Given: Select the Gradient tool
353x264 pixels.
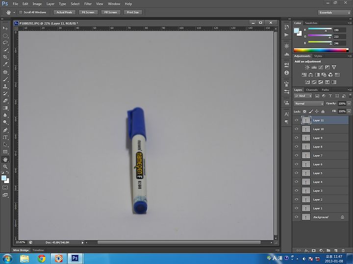Looking at the screenshot, I should [5, 108].
